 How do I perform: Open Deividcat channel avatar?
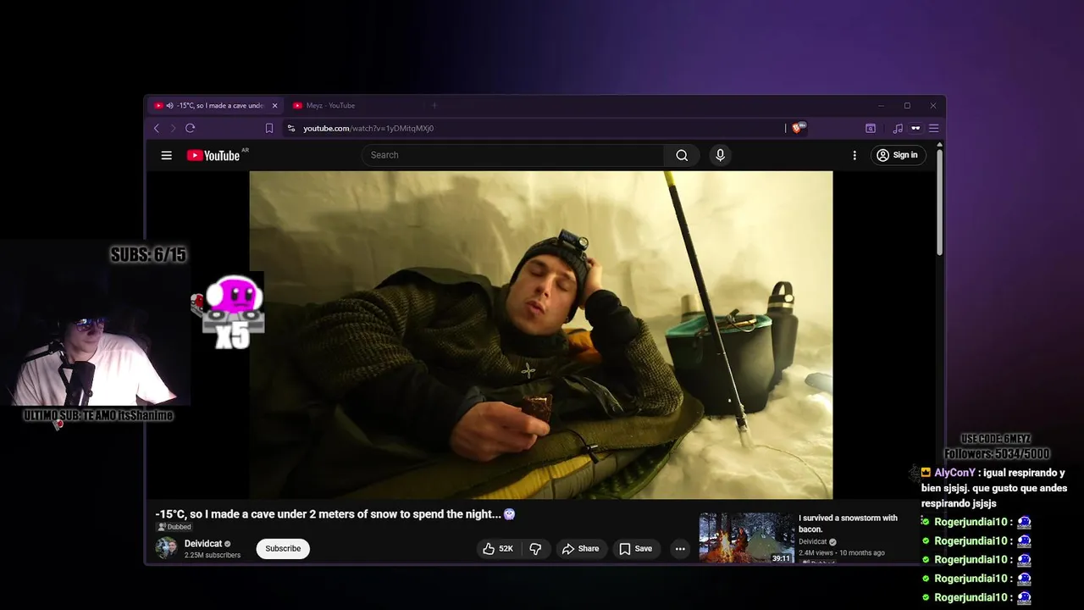166,548
